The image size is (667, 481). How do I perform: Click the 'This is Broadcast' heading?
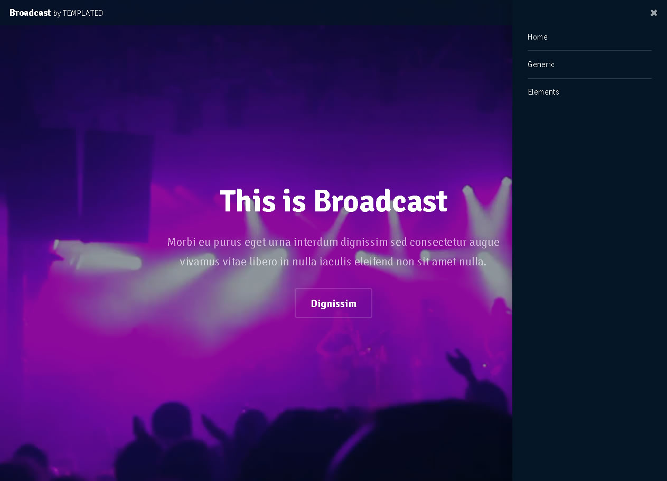[333, 201]
